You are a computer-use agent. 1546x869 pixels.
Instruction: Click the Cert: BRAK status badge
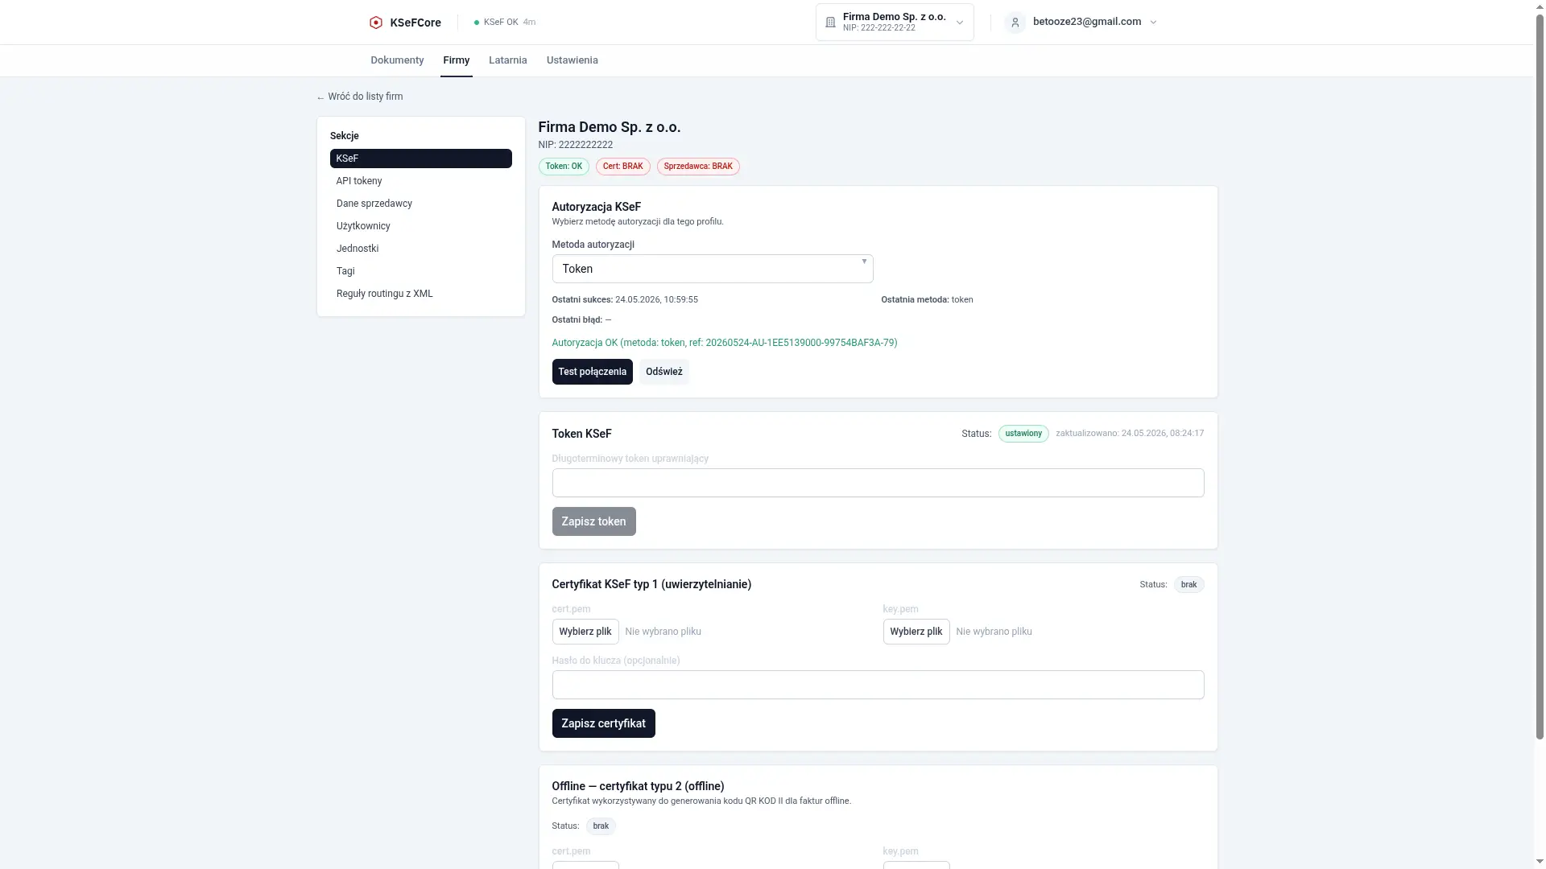click(622, 167)
